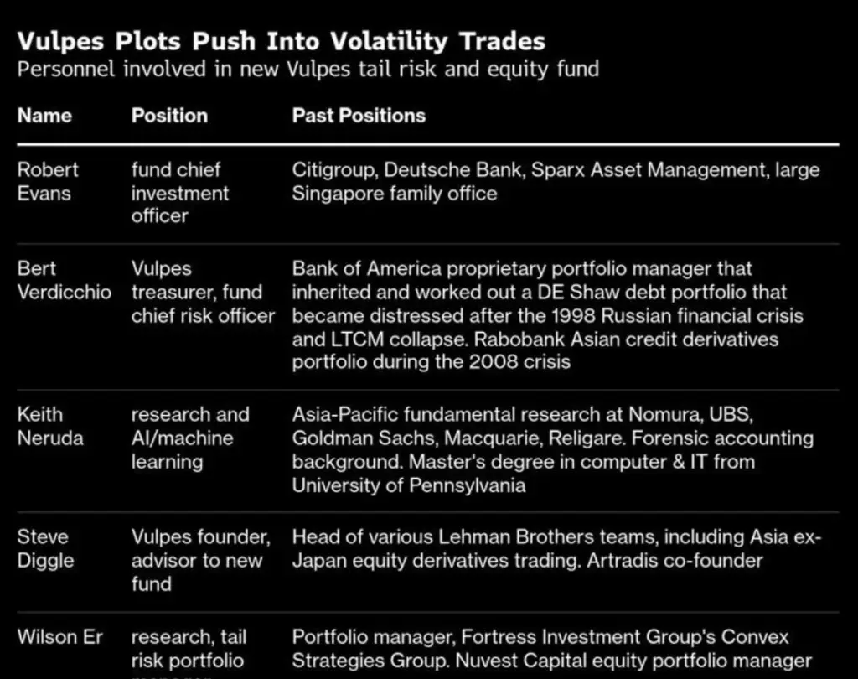Select the Position column header
Viewport: 858px width, 679px height.
169,116
